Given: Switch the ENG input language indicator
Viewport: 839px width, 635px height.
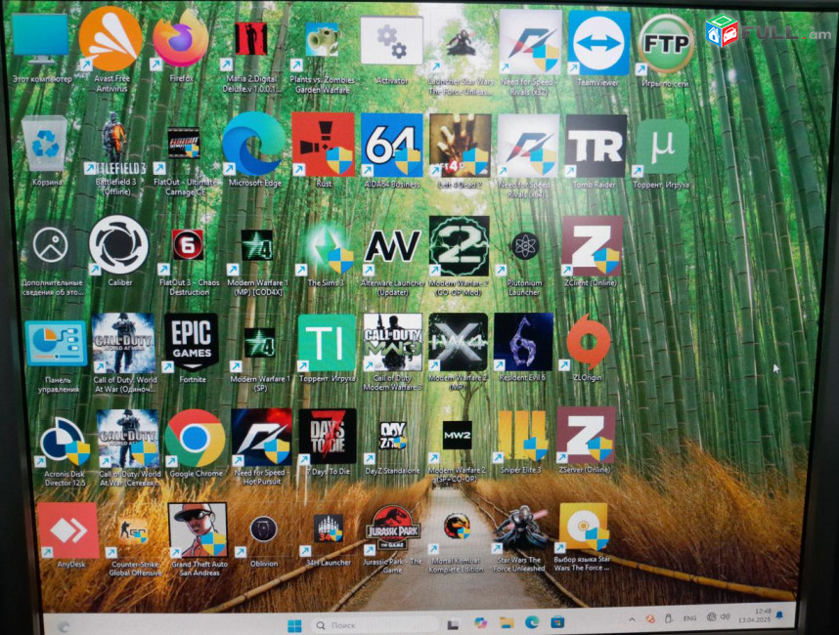Looking at the screenshot, I should click(689, 618).
